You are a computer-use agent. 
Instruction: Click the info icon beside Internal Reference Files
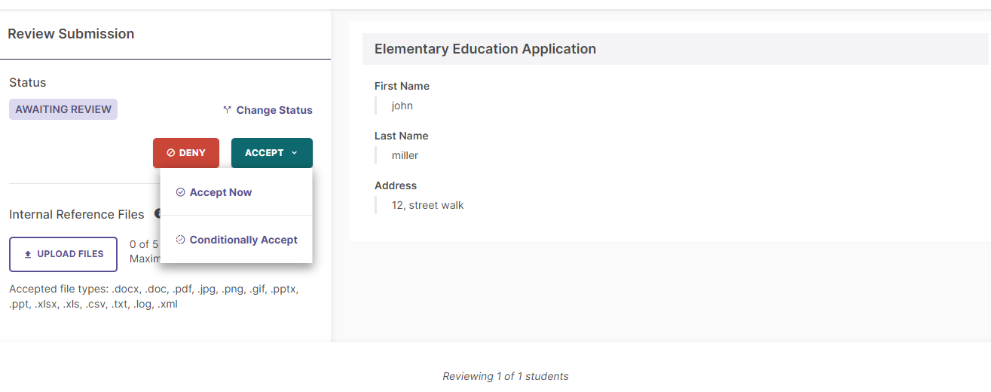pyautogui.click(x=158, y=214)
